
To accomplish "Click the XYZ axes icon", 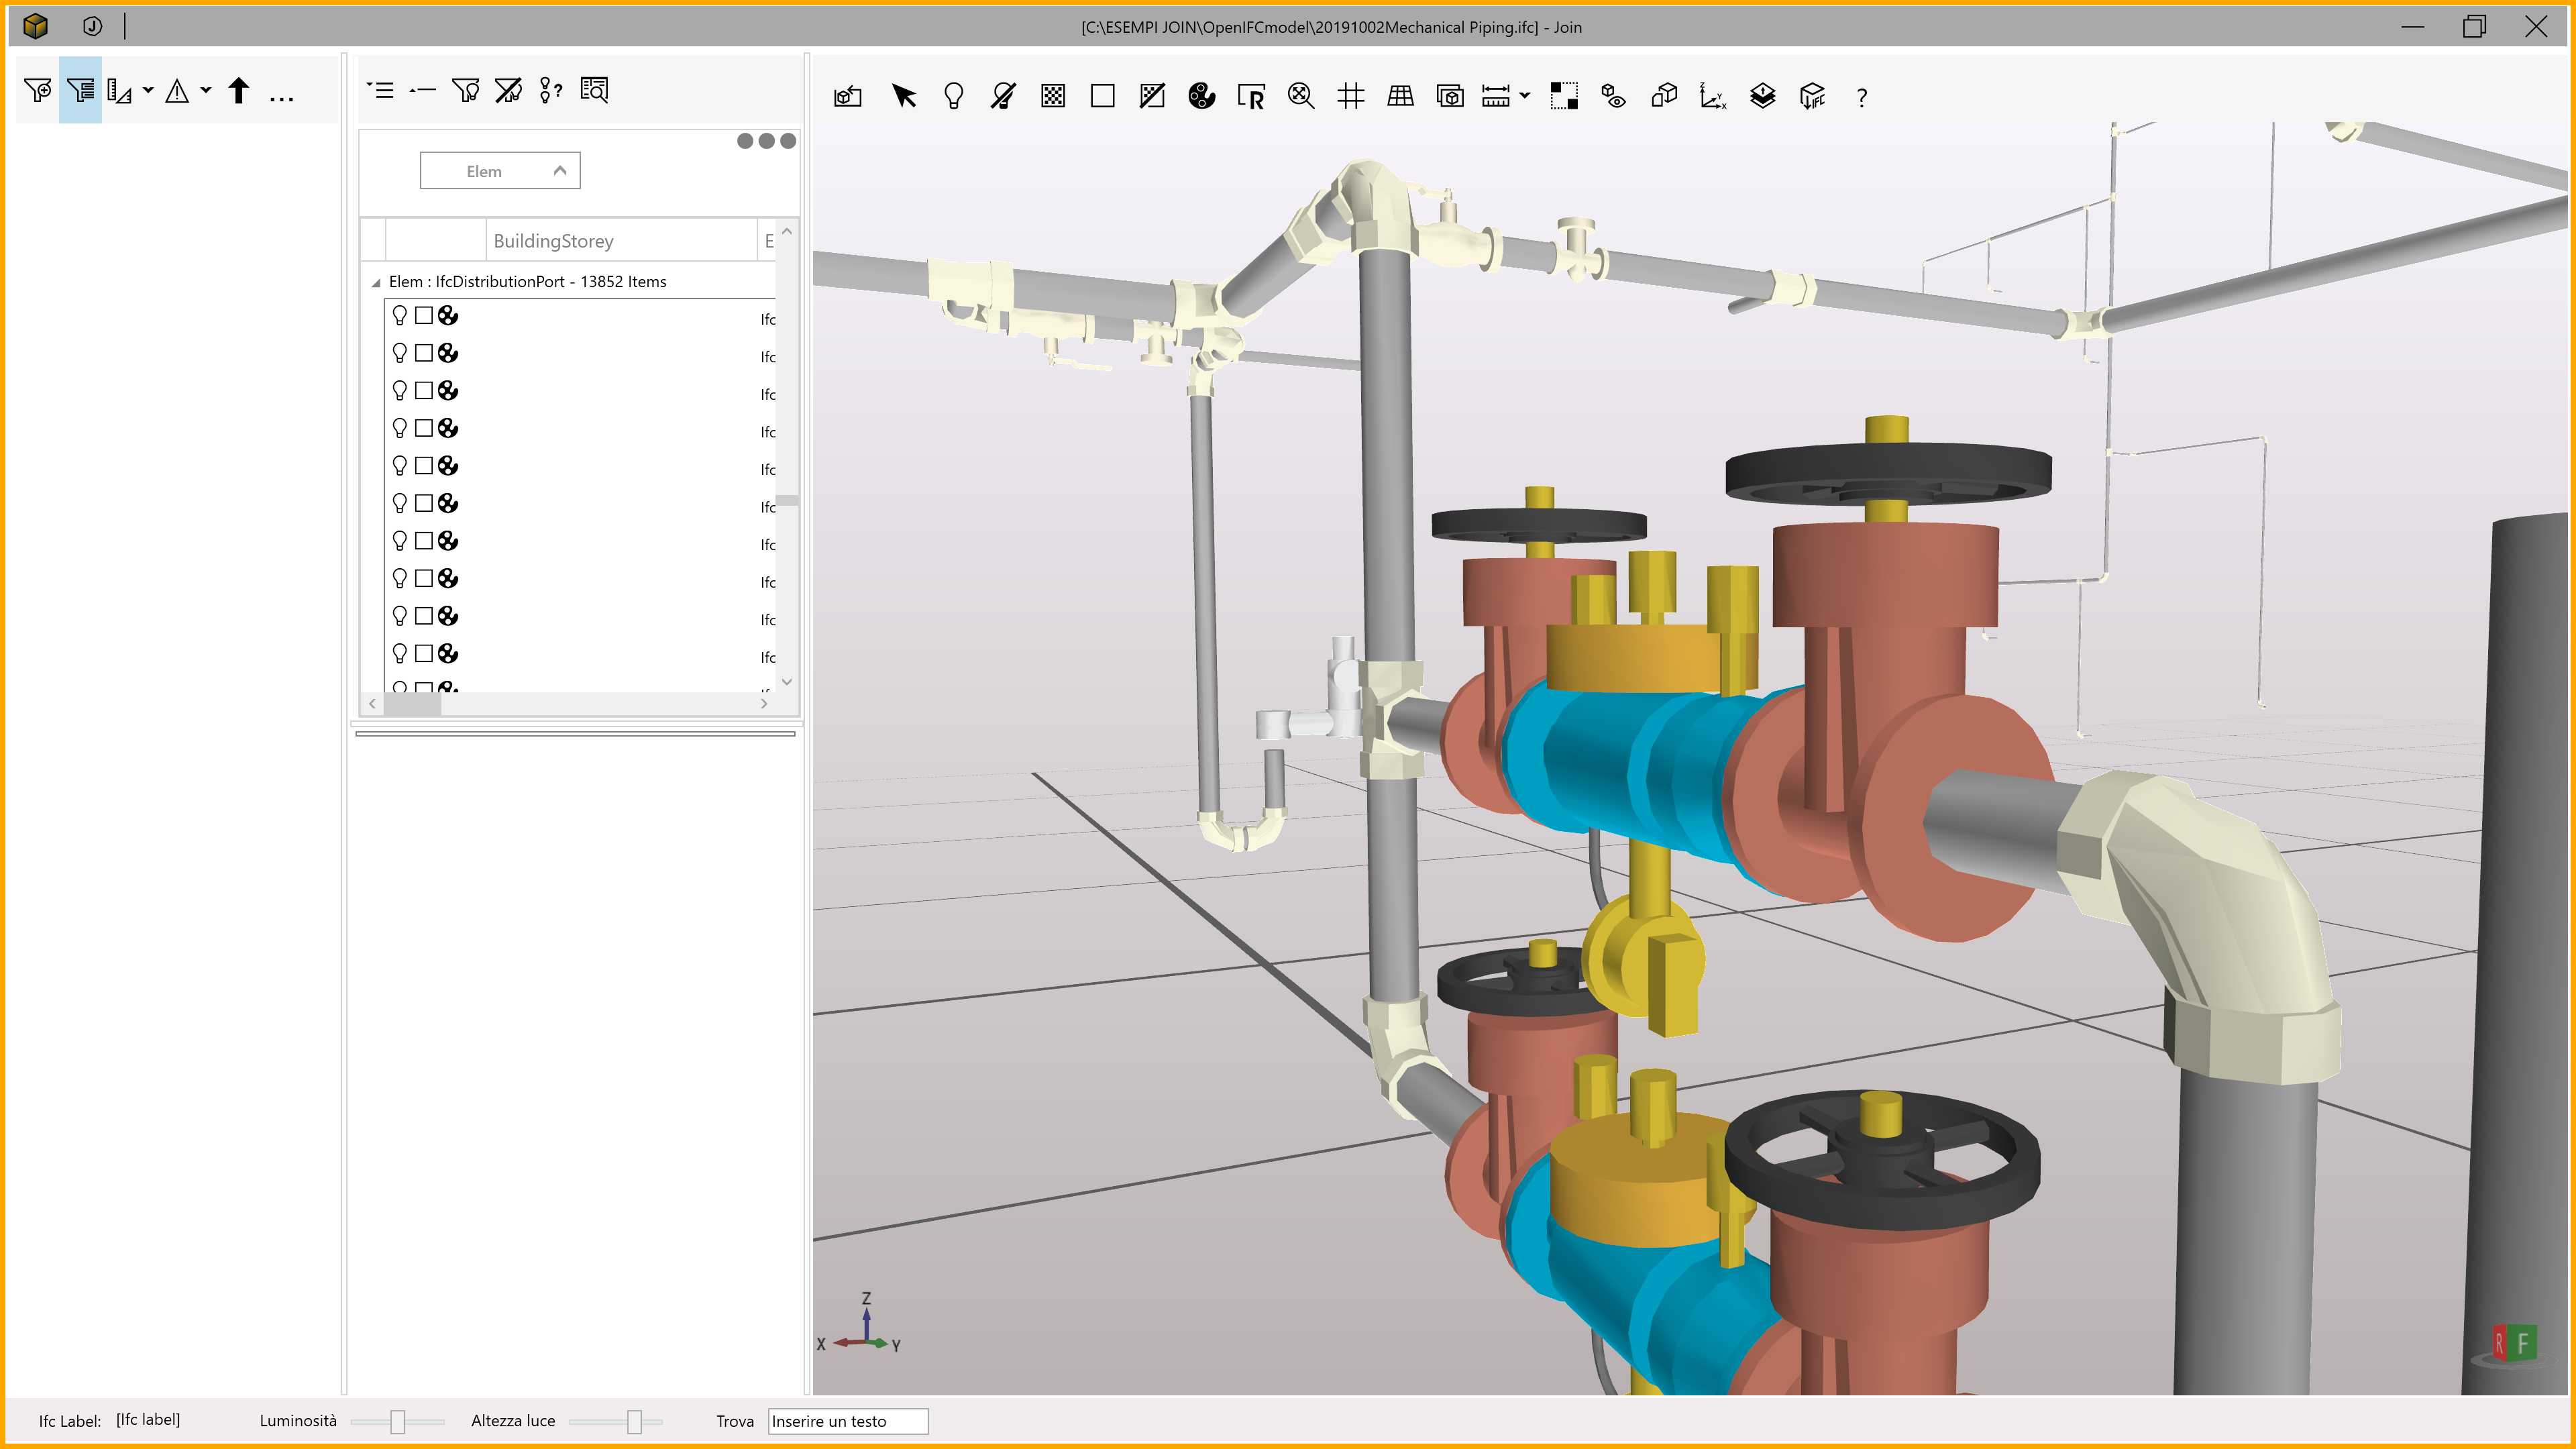I will (1712, 96).
